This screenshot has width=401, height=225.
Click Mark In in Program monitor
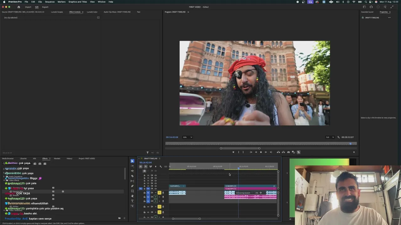click(239, 152)
